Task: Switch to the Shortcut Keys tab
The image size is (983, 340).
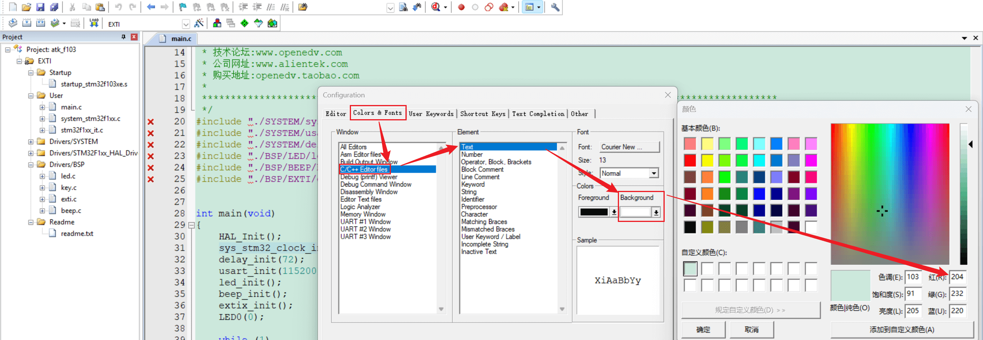Action: click(482, 114)
